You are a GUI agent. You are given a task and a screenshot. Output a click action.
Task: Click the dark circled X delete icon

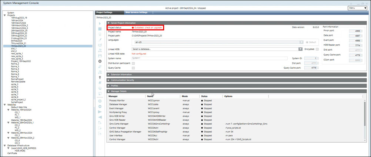coord(100,66)
